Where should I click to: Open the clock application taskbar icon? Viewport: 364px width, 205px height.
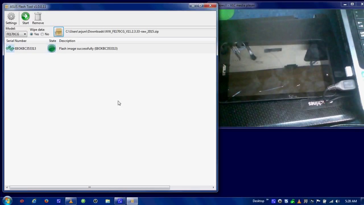[95, 201]
